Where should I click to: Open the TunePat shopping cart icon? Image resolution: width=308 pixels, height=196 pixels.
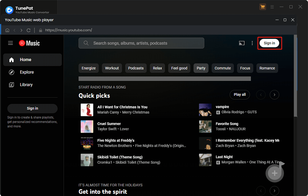tap(263, 7)
